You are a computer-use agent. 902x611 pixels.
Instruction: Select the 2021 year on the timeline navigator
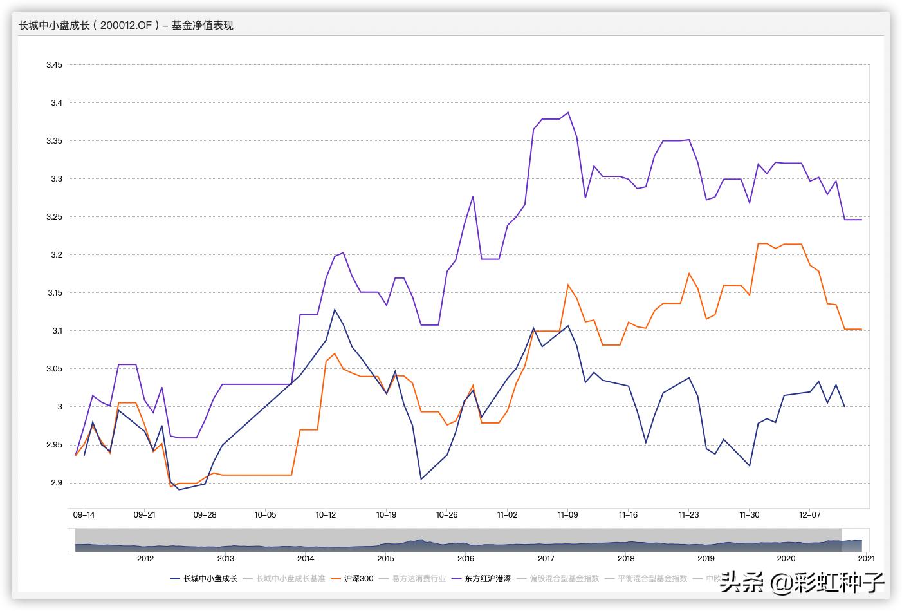click(x=866, y=559)
